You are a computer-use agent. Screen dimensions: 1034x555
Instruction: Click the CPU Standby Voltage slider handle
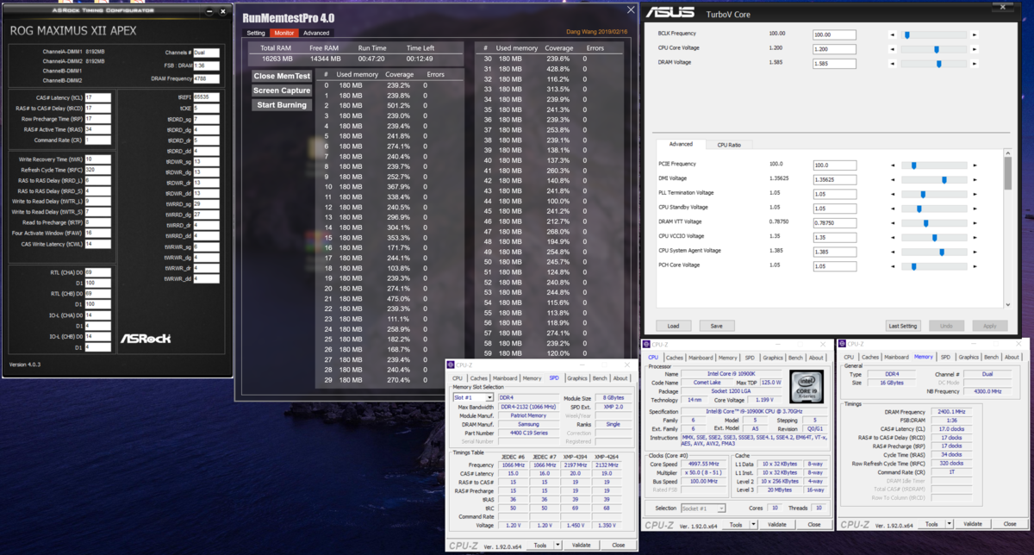(x=919, y=209)
